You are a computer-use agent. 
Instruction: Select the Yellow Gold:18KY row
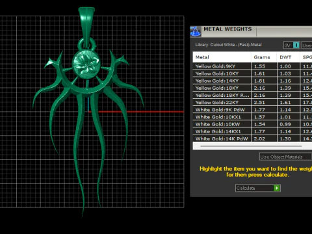click(x=252, y=88)
